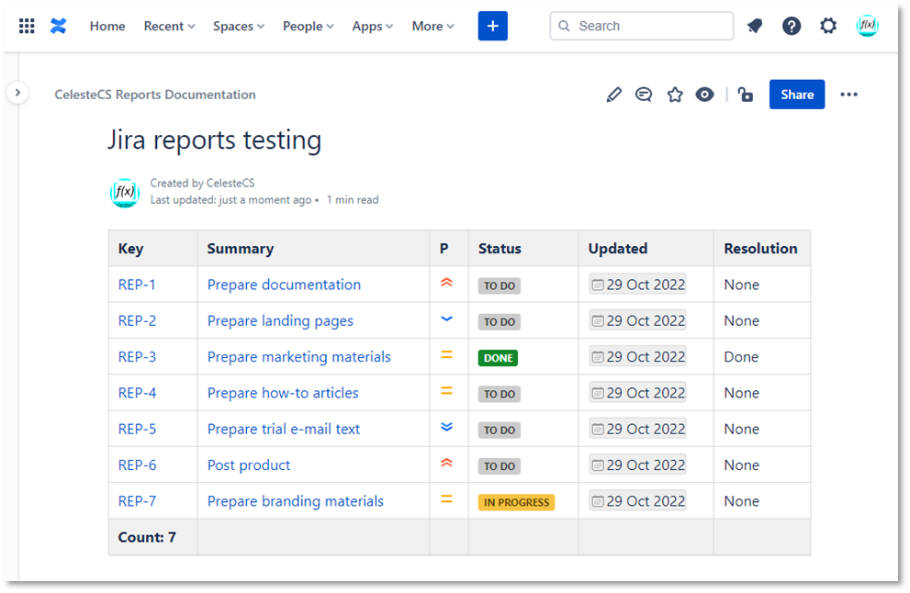The image size is (910, 593).
Task: Click the notifications bell icon
Action: coord(755,26)
